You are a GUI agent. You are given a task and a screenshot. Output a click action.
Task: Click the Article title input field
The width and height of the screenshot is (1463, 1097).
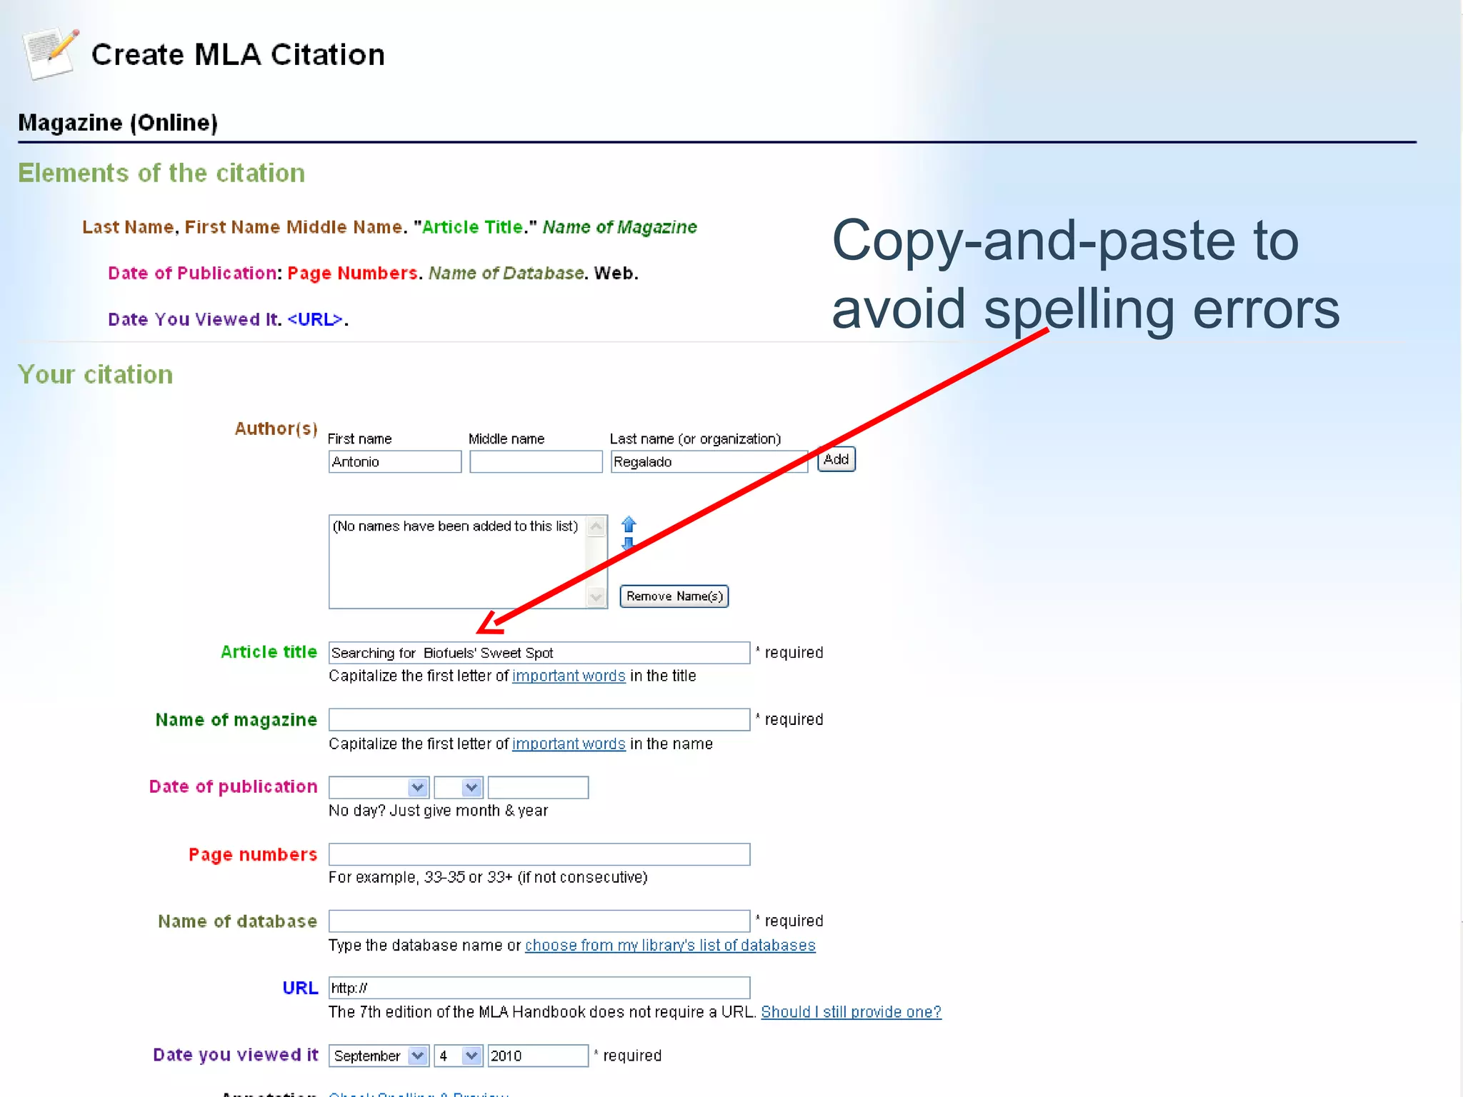539,653
